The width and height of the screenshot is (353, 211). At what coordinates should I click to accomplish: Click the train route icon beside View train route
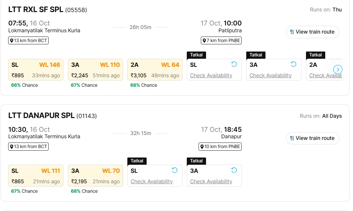pos(291,32)
